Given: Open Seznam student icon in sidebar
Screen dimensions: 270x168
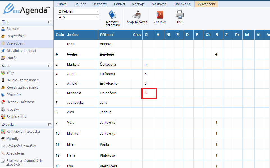Looking at the screenshot, I should [x=3, y=29].
